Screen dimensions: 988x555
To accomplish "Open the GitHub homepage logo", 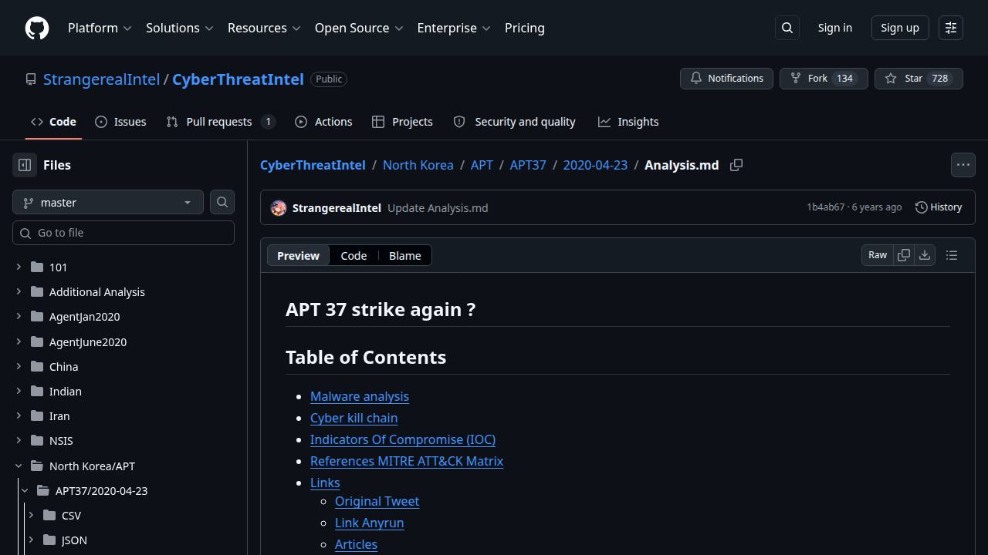I will point(37,28).
